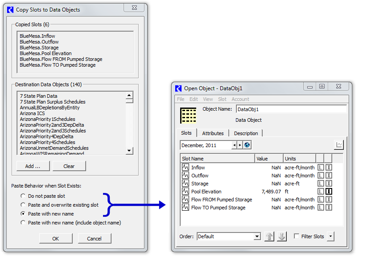
Task: Open the Slot menu
Action: (222, 99)
